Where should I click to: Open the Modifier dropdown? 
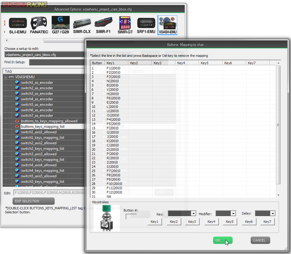tap(233, 214)
